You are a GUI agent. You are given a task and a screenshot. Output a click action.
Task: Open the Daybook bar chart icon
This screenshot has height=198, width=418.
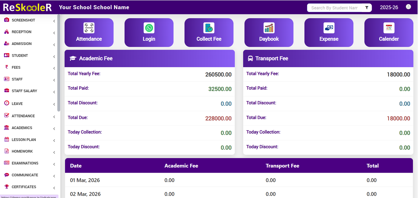coord(269,28)
